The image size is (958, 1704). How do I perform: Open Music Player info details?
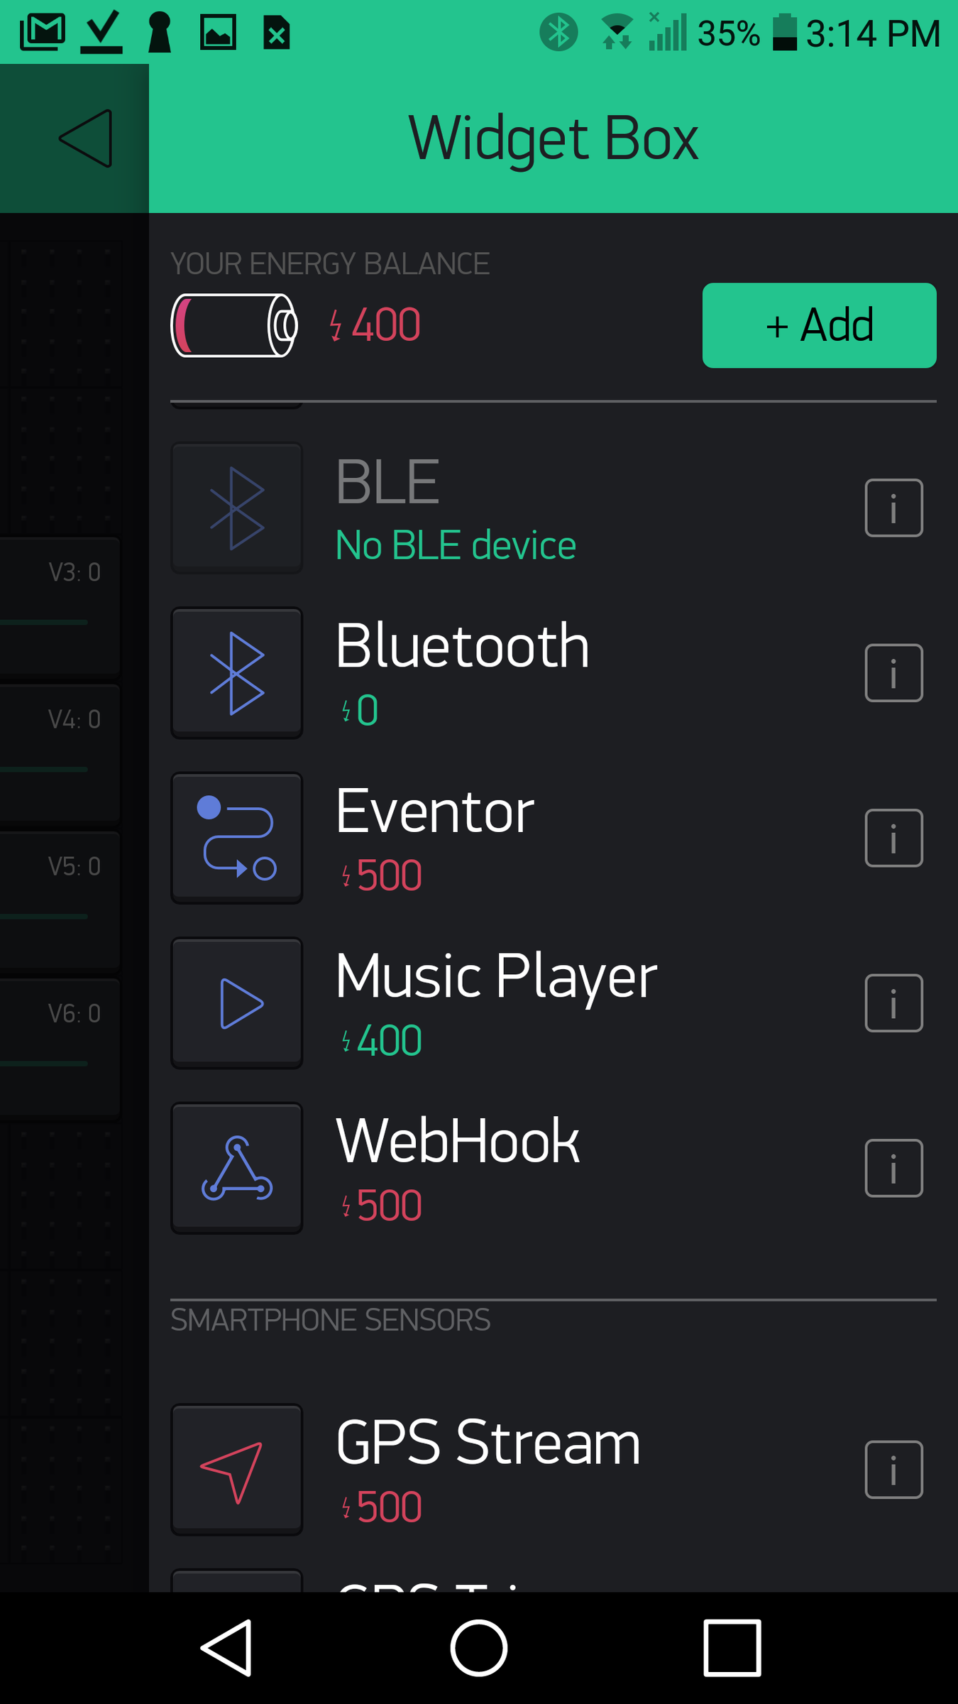pos(893,1003)
